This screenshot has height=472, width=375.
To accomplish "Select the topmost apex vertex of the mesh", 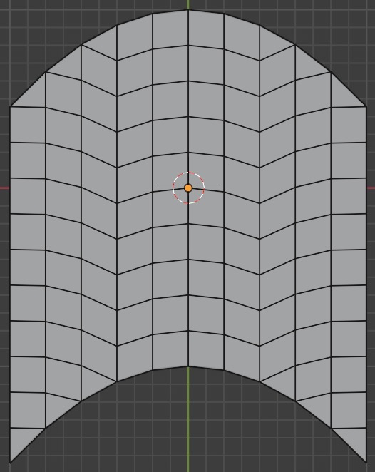I will pos(188,10).
